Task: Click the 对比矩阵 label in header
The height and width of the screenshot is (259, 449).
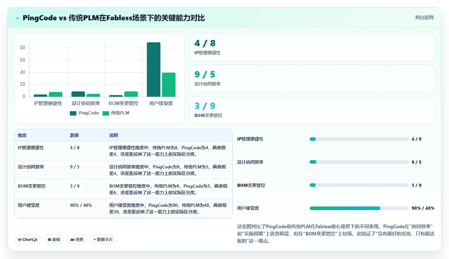Action: click(x=424, y=17)
